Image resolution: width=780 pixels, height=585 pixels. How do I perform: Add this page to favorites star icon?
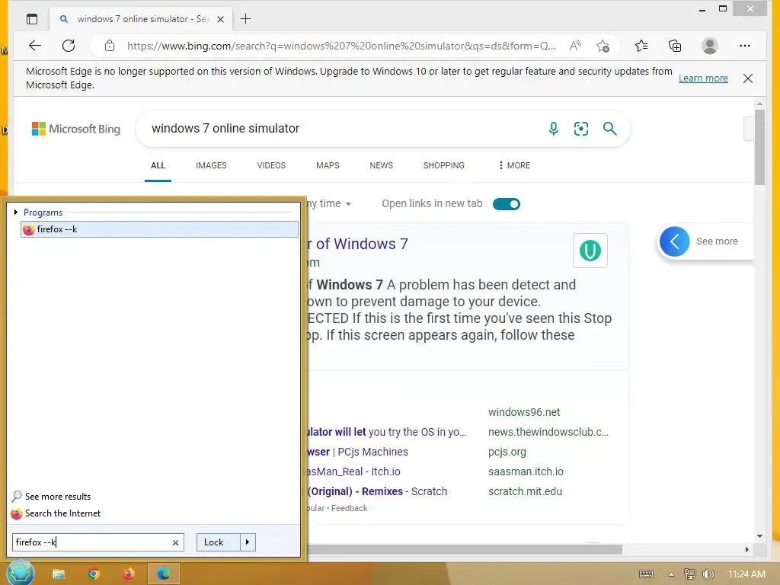click(603, 46)
